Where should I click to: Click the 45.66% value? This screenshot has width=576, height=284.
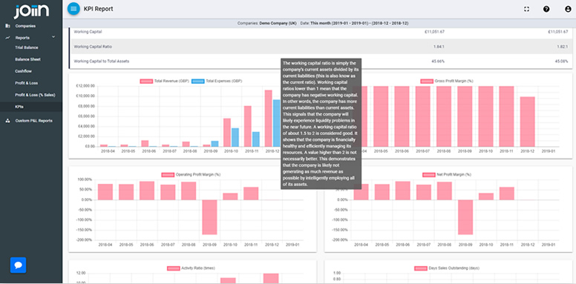click(x=438, y=62)
